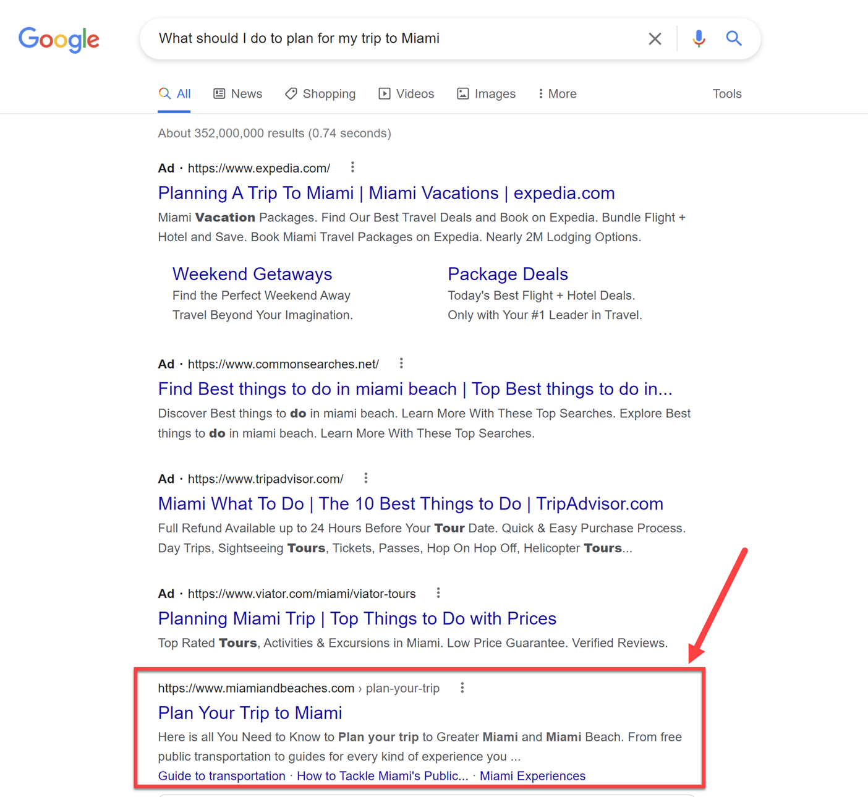Switch to the Images tab
Viewport: 868px width, 797px height.
(x=486, y=94)
